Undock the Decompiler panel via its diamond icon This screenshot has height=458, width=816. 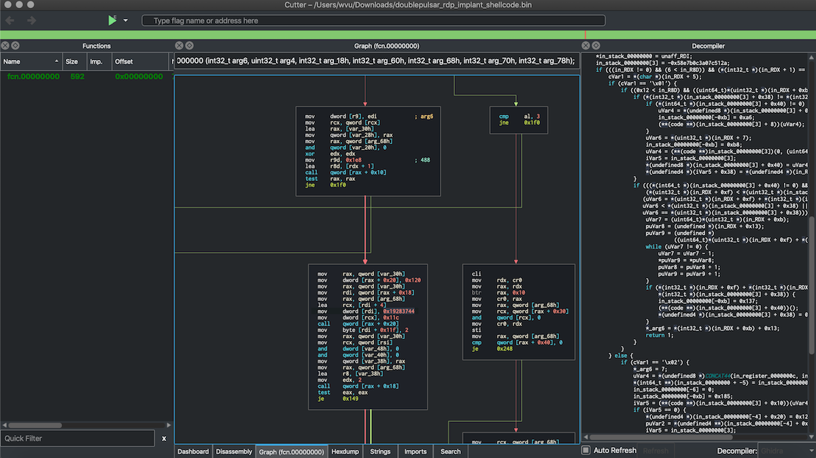[596, 46]
